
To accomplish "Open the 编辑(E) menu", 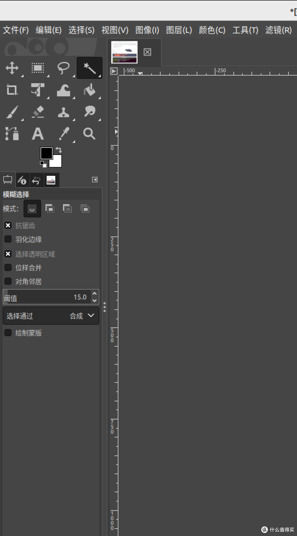I will (49, 30).
